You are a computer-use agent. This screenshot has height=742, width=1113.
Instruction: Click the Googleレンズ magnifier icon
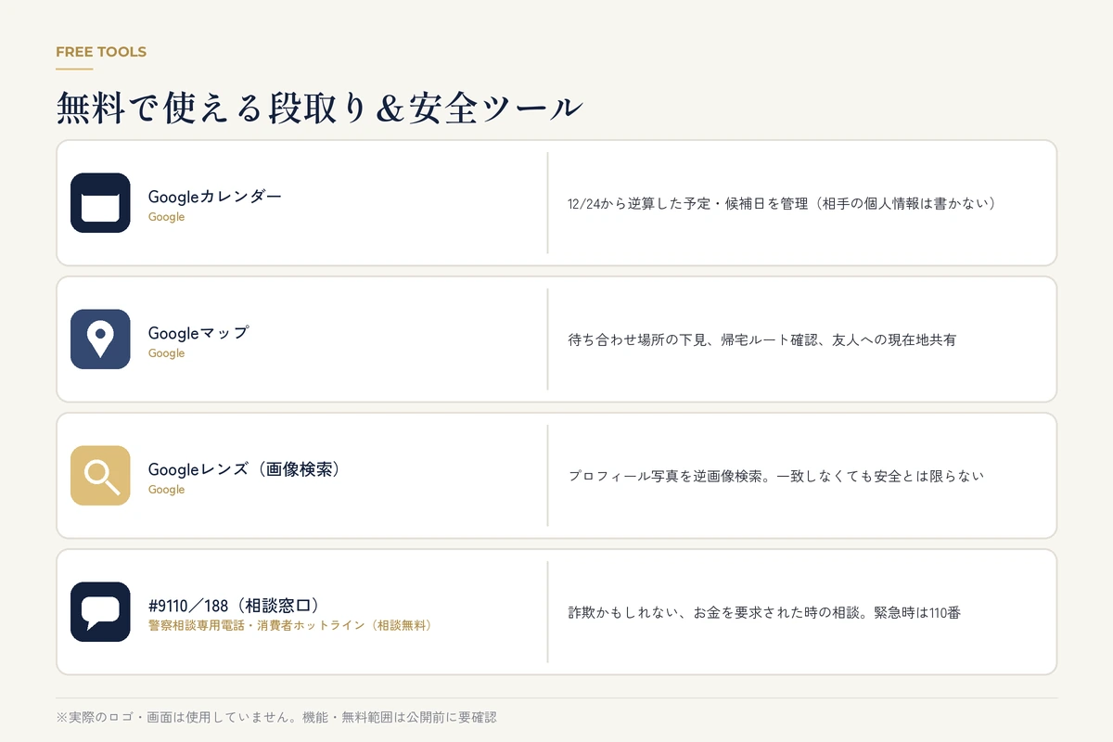pos(100,476)
